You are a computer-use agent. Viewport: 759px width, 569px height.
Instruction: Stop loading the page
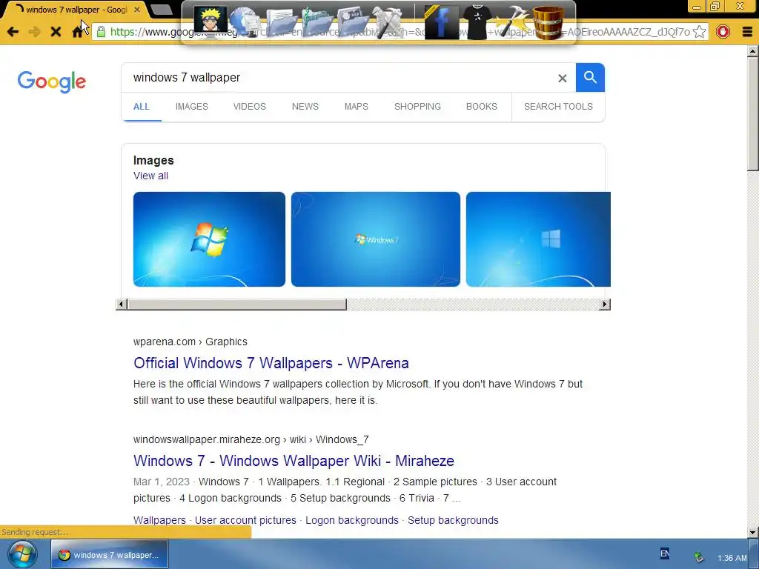click(56, 32)
